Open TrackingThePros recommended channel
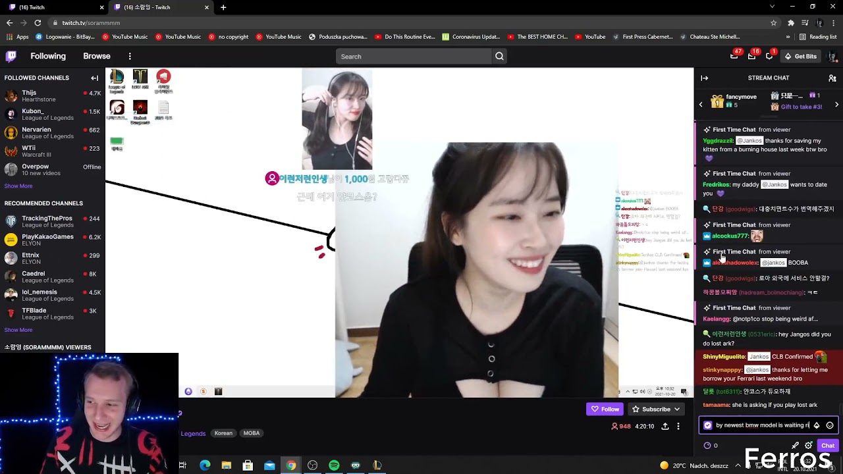The width and height of the screenshot is (843, 474). coord(53,221)
